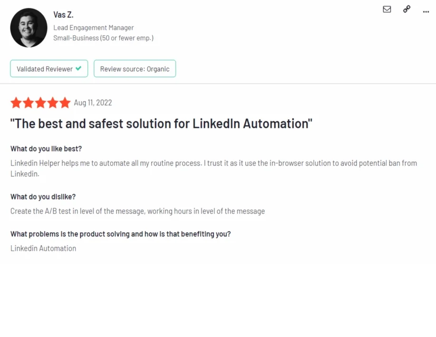
Task: Select the first red rating star
Action: click(x=16, y=102)
